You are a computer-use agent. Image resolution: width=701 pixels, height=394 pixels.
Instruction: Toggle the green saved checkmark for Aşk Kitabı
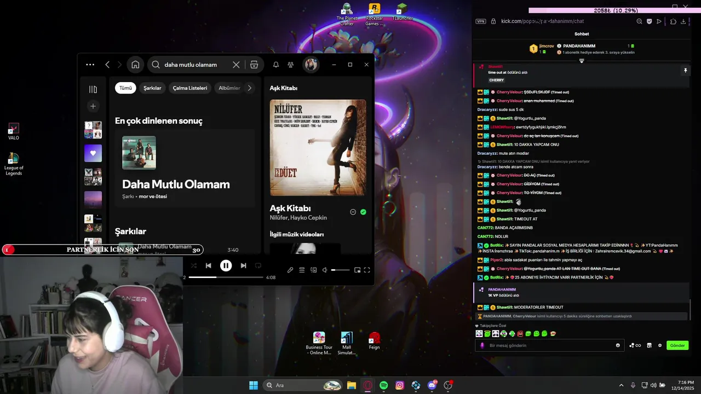click(363, 212)
